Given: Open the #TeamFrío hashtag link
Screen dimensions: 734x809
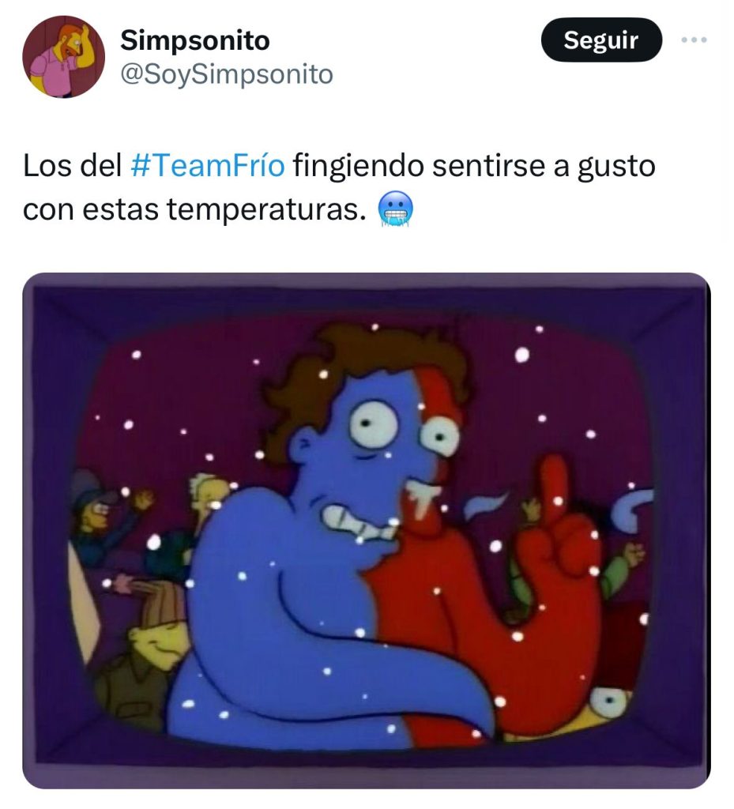Looking at the screenshot, I should click(207, 166).
